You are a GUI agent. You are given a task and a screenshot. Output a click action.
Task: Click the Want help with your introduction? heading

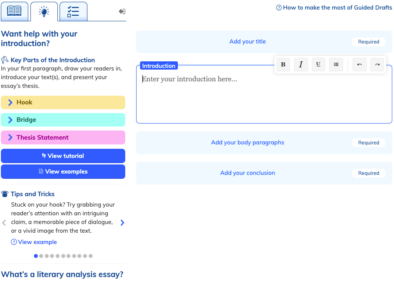[39, 38]
